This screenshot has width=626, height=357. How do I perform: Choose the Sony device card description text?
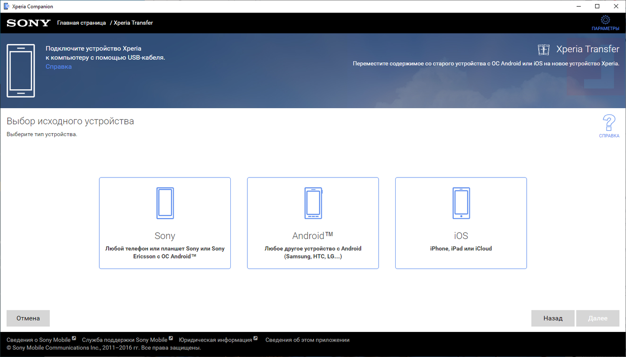(165, 252)
